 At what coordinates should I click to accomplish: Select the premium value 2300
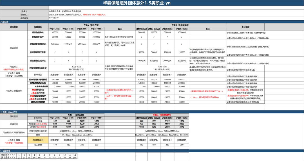(x=182, y=124)
